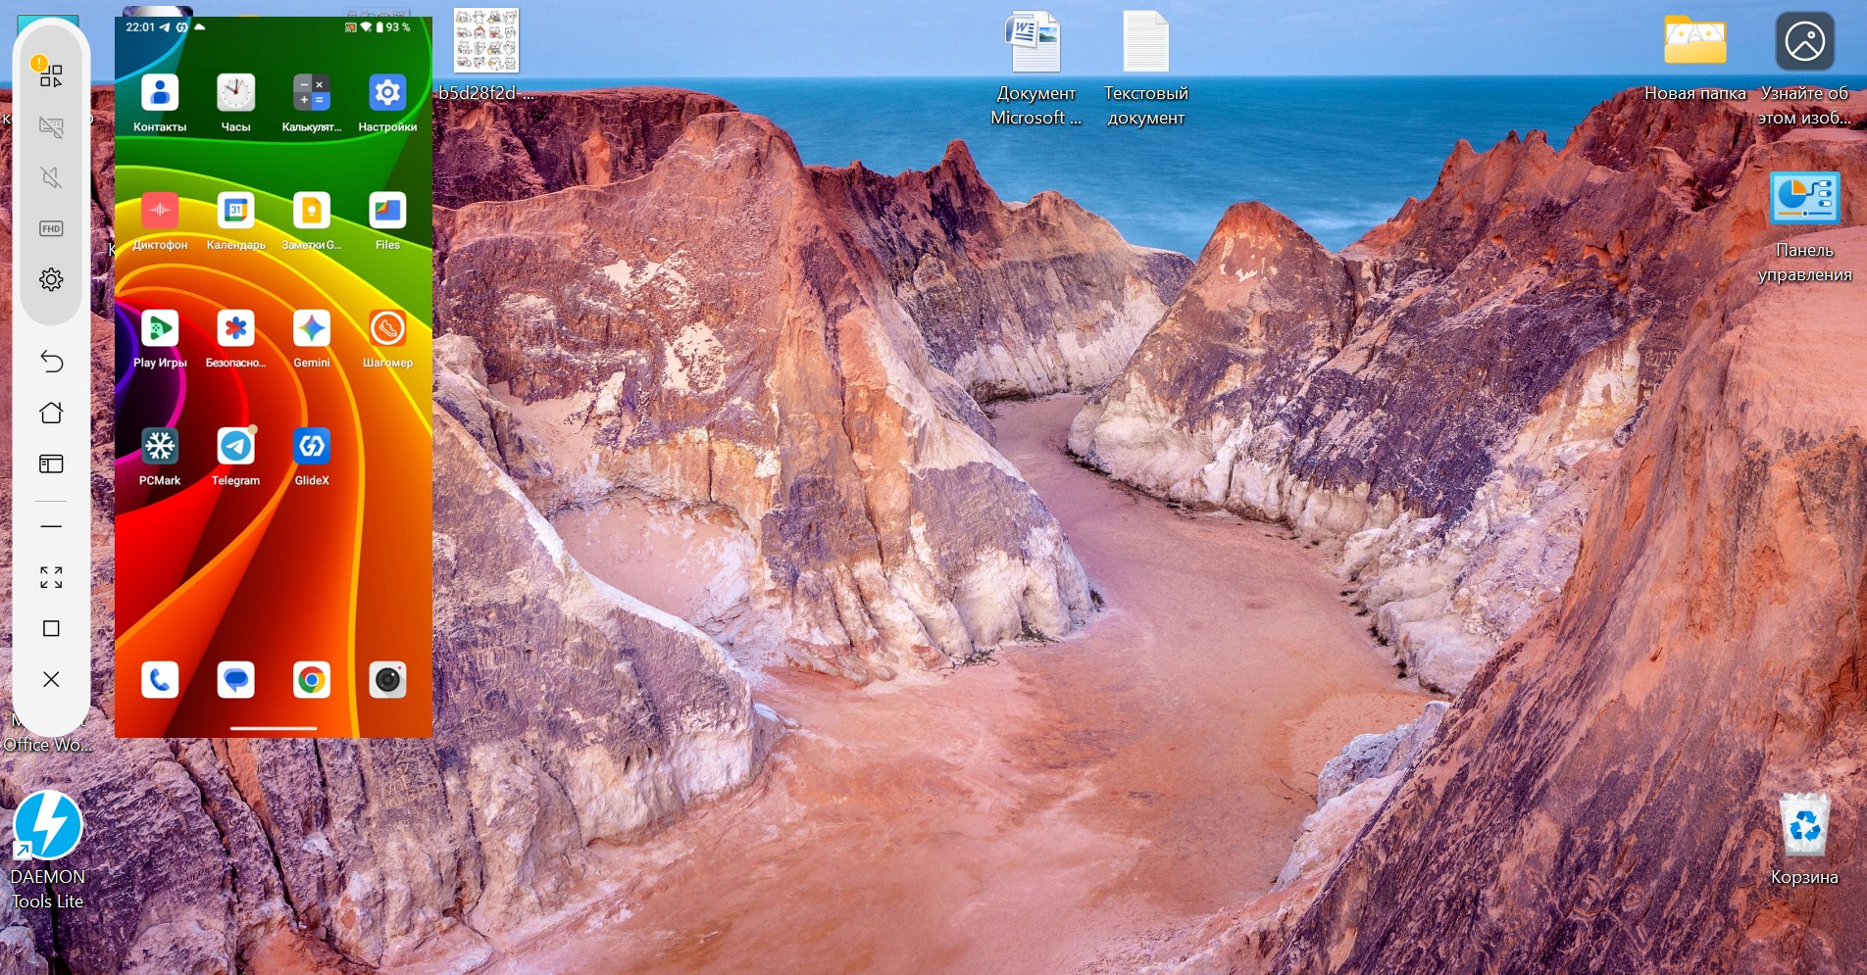Close the GlideX mirror window

(51, 679)
